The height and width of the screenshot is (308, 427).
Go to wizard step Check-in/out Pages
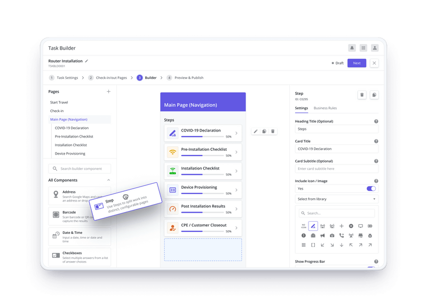[108, 78]
